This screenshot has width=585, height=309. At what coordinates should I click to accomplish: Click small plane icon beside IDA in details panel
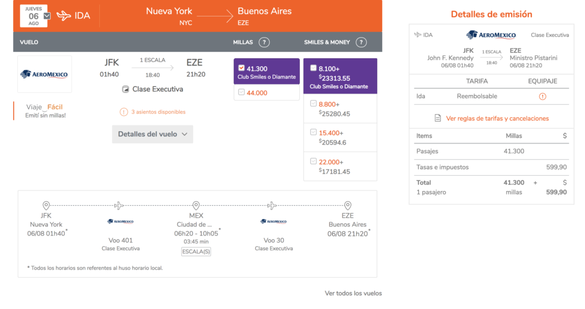(x=418, y=35)
